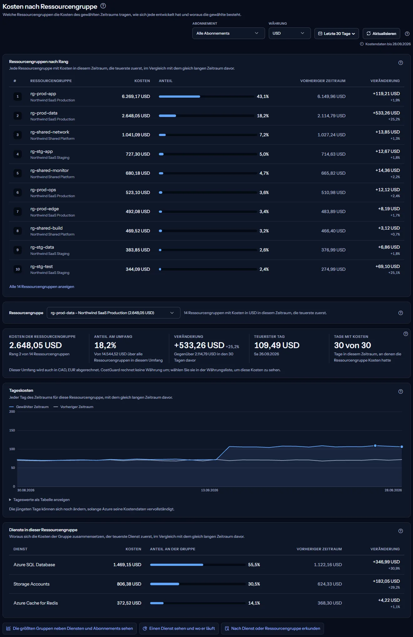The height and width of the screenshot is (637, 413).
Task: Open help icon beside page title
Action: pos(103,6)
